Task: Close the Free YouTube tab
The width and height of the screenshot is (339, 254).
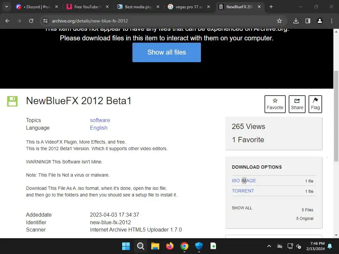Action: (x=107, y=7)
